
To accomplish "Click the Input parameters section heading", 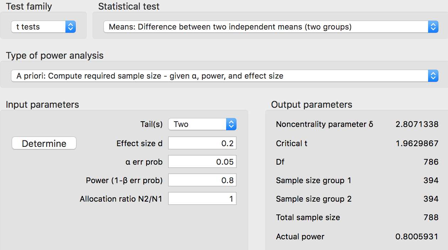I will (x=42, y=105).
